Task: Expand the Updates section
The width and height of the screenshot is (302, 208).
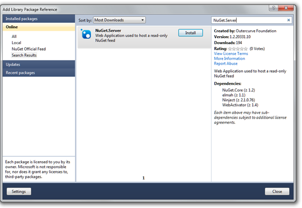Action: pyautogui.click(x=39, y=65)
